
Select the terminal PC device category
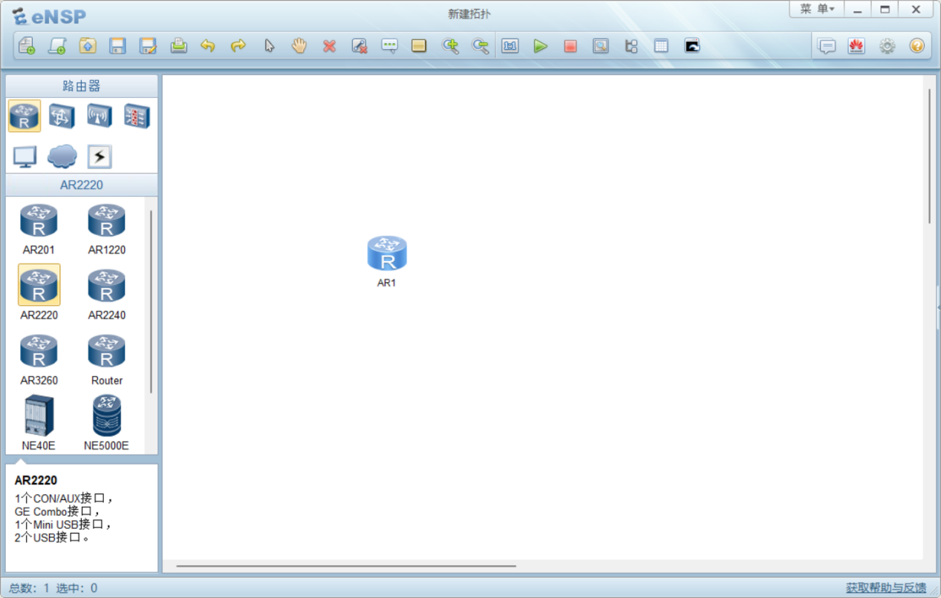pyautogui.click(x=25, y=157)
